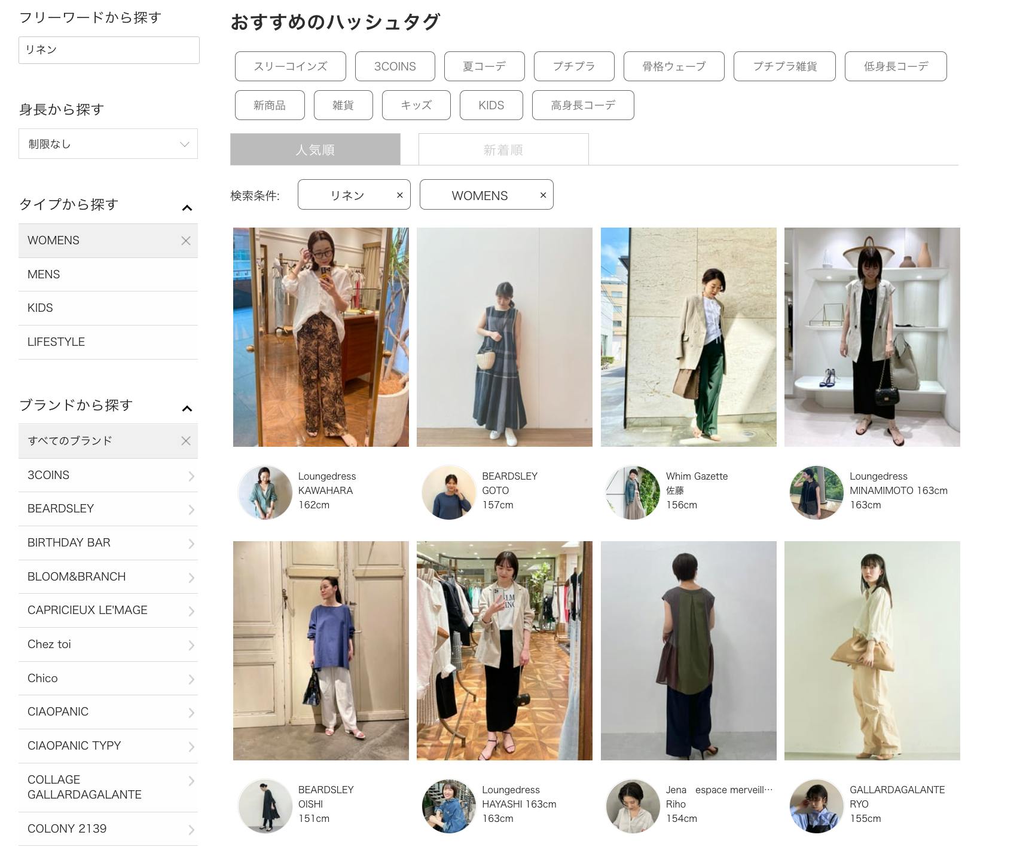1026x847 pixels.
Task: Open the BLOOM&BRANCH brand arrow
Action: tap(191, 578)
